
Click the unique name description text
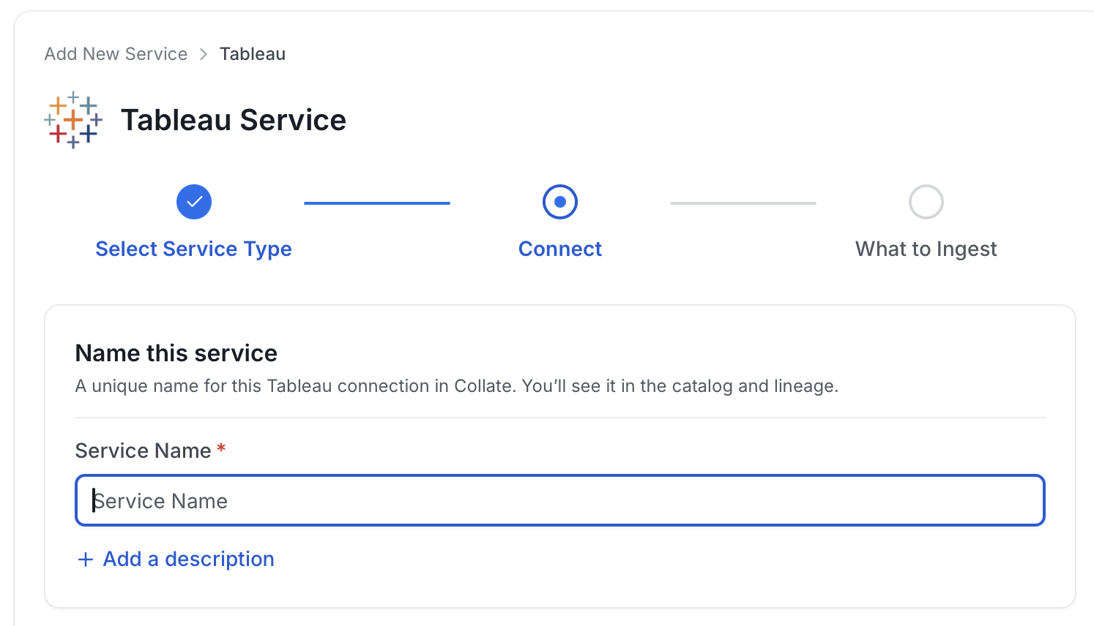coord(457,386)
